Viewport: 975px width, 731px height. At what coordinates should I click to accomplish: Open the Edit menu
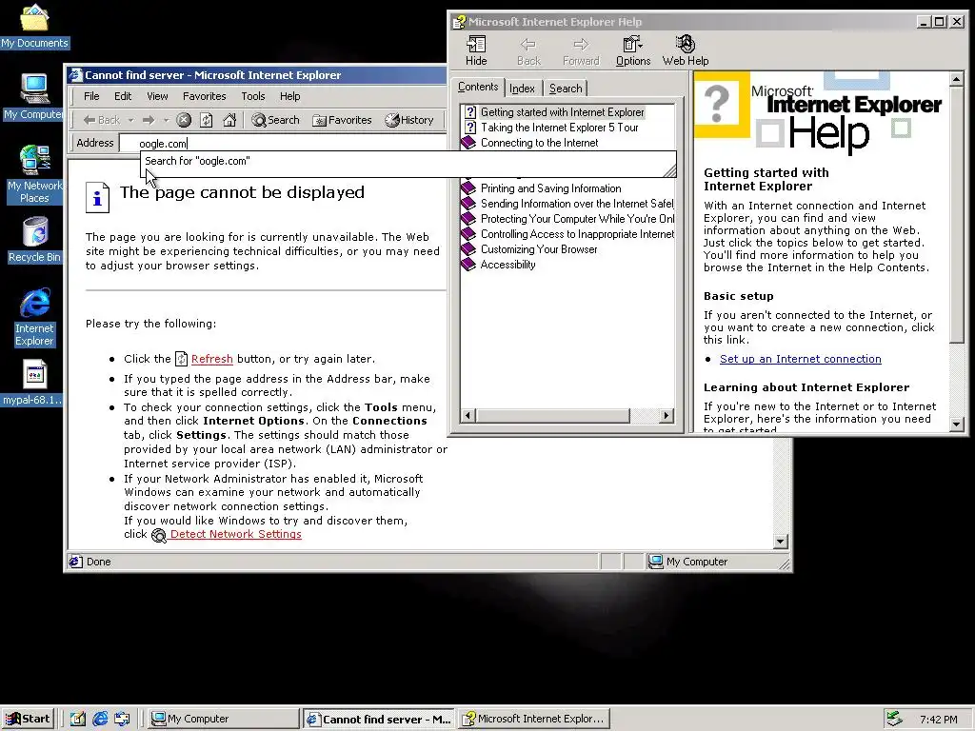123,96
